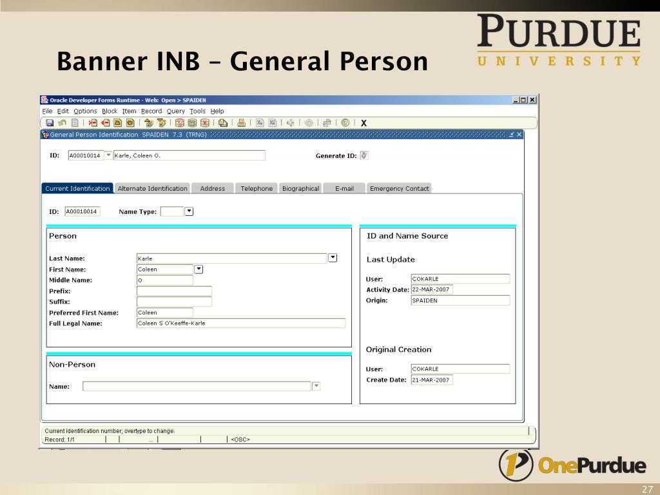Click the Remove Record toolbar icon
Image resolution: width=660 pixels, height=495 pixels.
point(105,123)
